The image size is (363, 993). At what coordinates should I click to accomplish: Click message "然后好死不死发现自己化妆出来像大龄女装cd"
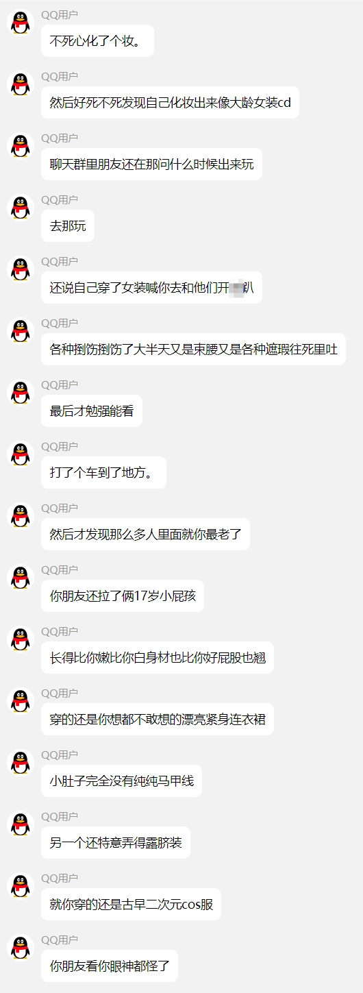[170, 103]
